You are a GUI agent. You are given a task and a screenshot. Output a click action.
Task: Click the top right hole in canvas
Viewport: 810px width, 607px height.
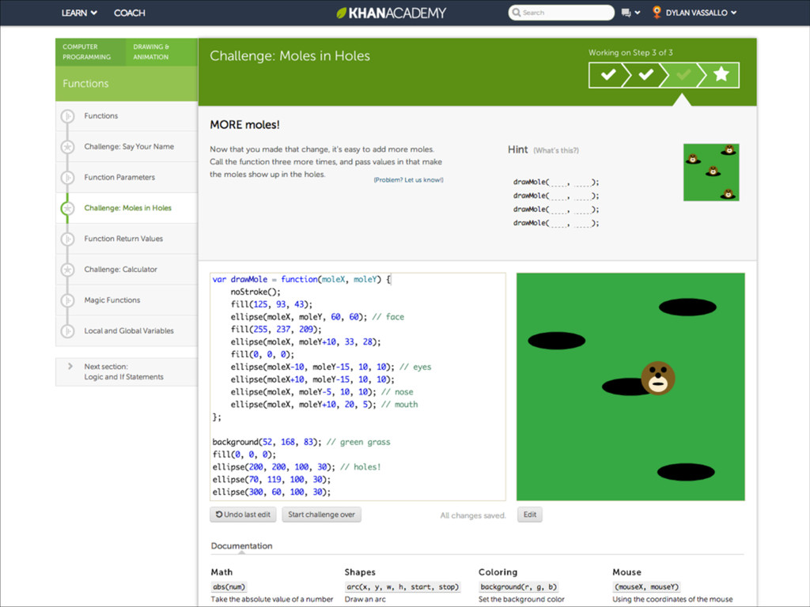pos(687,307)
